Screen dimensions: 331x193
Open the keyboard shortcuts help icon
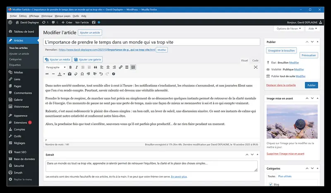pos(114,74)
